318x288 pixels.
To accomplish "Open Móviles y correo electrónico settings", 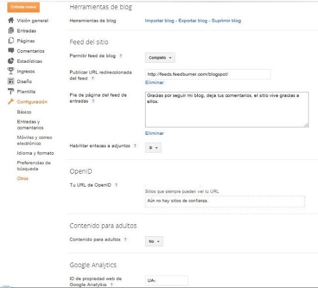I will [34, 140].
